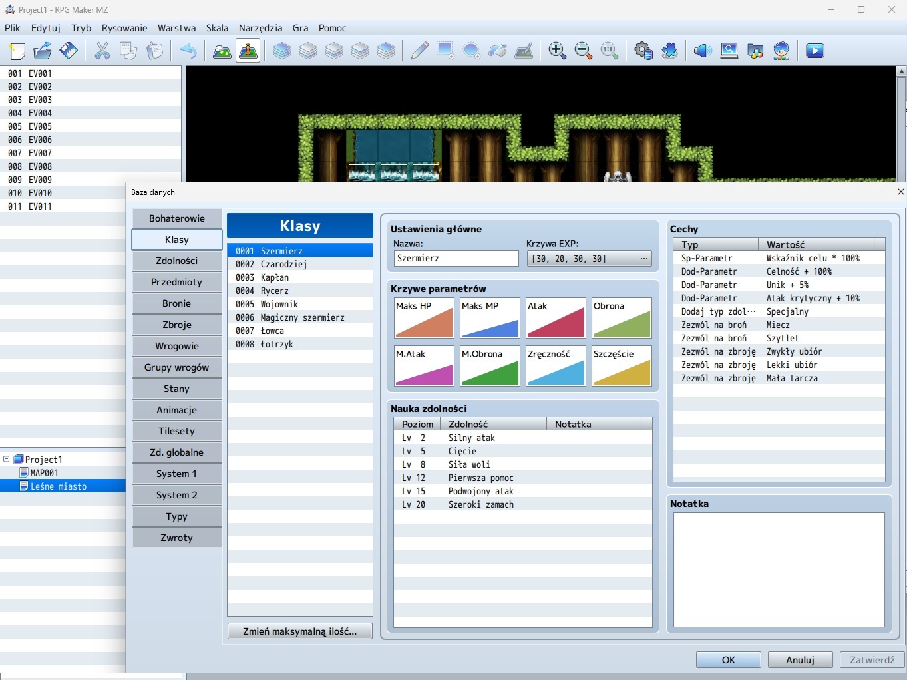This screenshot has width=907, height=680.
Task: Click the New Project icon
Action: click(17, 51)
